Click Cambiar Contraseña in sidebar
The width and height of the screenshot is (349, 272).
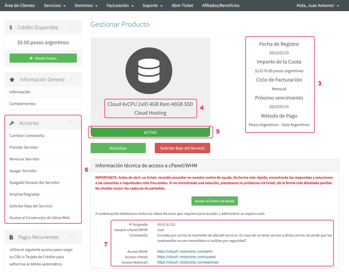tap(27, 135)
